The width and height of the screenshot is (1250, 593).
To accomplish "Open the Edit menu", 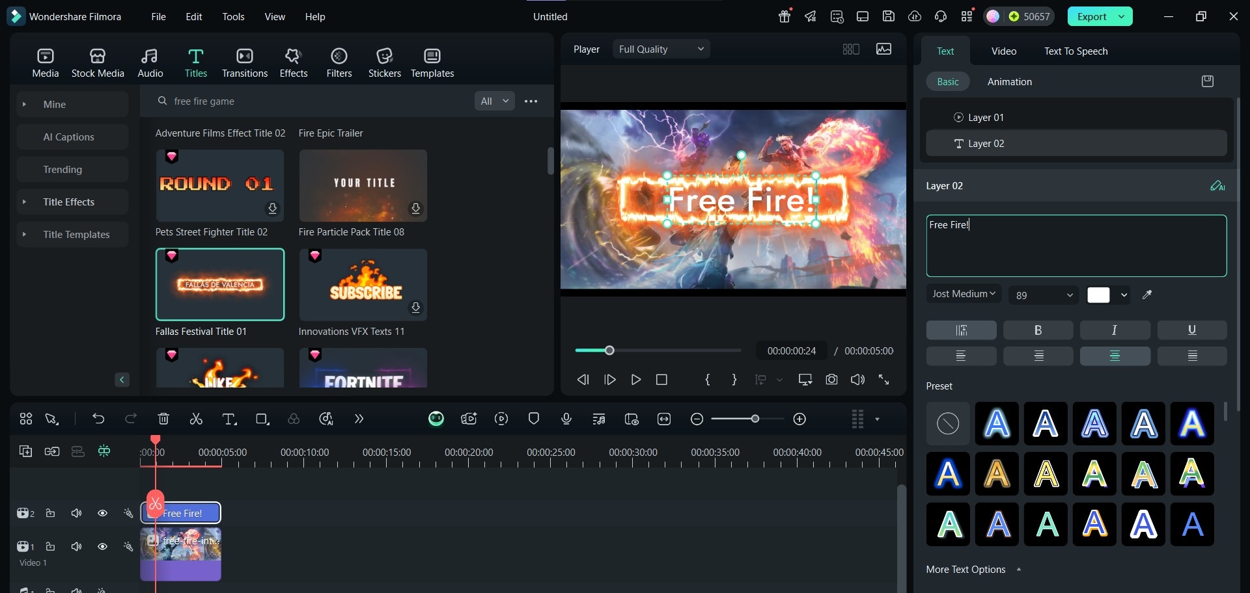I will 194,17.
